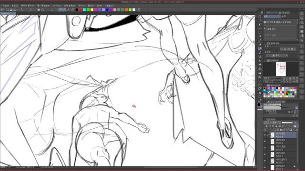Viewport: 305px width, 171px height.
Task: Pick the yellow swatch in command bar
Action: [x=92, y=9]
